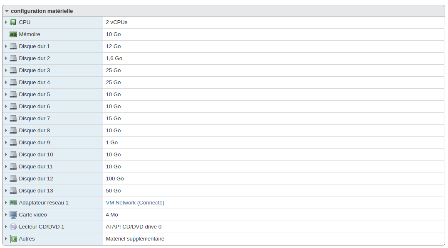448x248 pixels.
Task: Click the Disque dur 10 label
Action: [x=36, y=155]
